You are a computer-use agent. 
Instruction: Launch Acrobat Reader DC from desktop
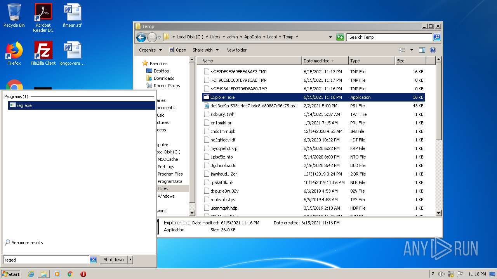tap(43, 18)
